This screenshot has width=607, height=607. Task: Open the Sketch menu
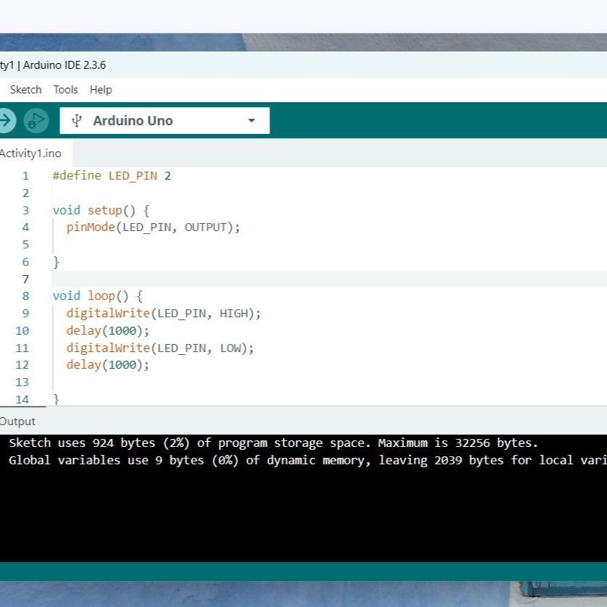[25, 89]
